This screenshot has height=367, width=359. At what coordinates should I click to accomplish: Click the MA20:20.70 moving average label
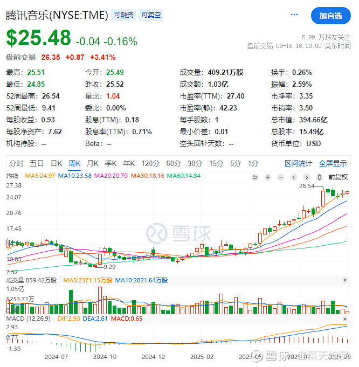[111, 176]
